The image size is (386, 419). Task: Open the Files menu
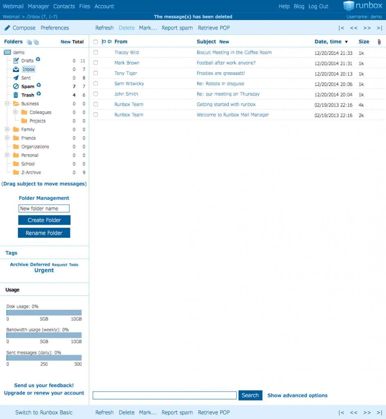tap(84, 6)
